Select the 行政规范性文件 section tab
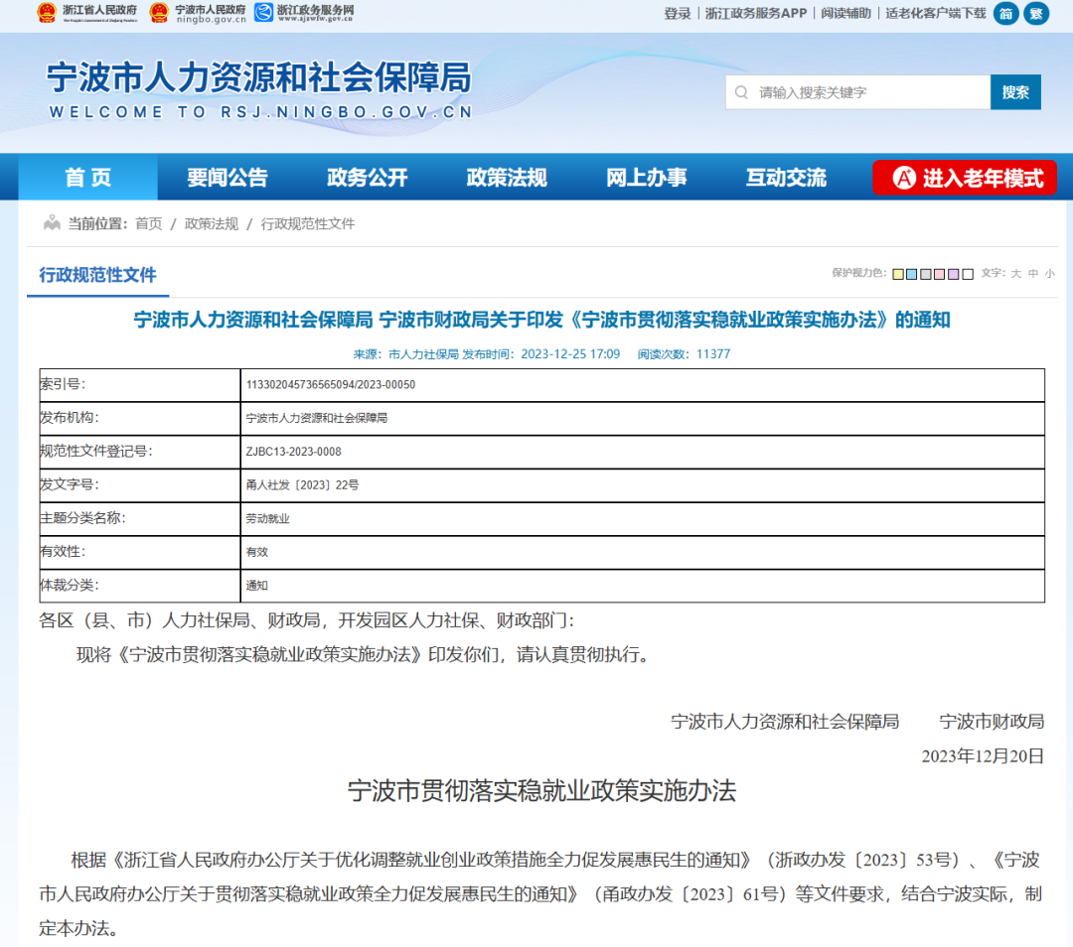Screen dimensions: 1073x947 tap(97, 275)
